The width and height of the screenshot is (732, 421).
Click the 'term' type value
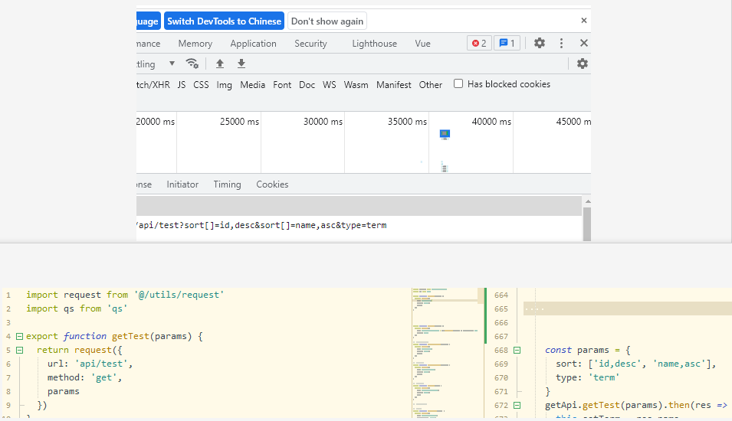[604, 377]
